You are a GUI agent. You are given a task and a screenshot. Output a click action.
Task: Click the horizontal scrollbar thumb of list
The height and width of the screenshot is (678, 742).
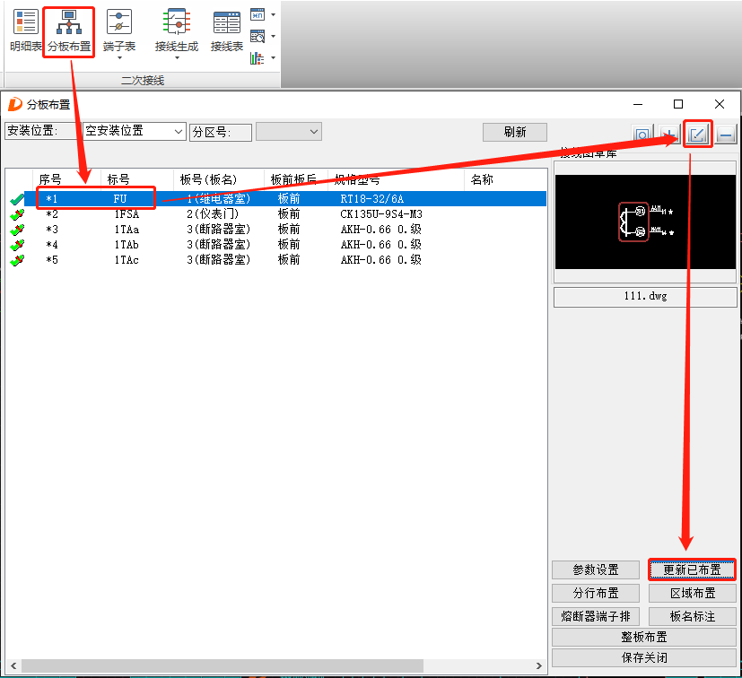click(223, 665)
